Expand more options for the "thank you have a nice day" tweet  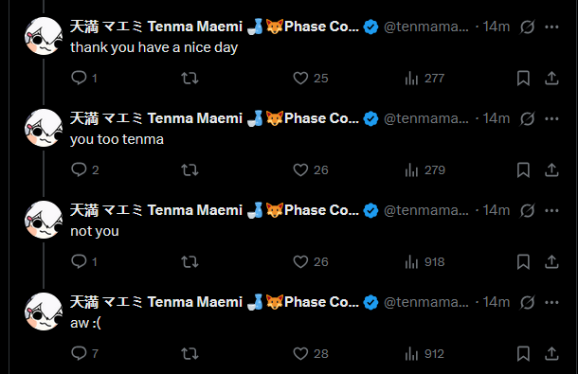(x=551, y=27)
